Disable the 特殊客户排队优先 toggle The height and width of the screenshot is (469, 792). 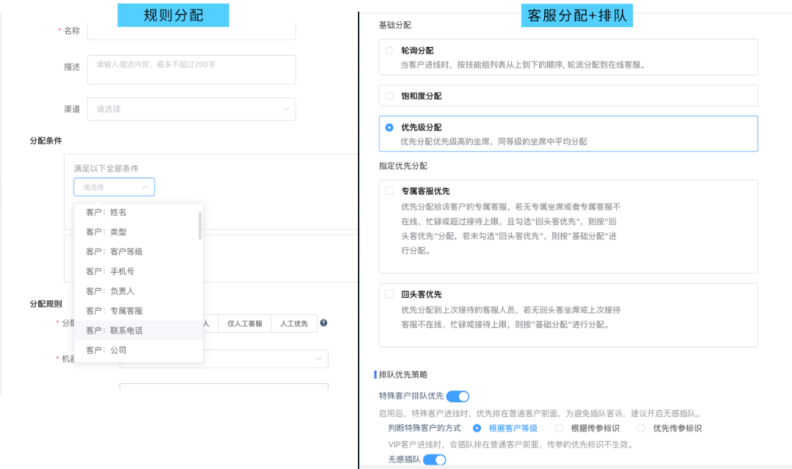(x=458, y=394)
